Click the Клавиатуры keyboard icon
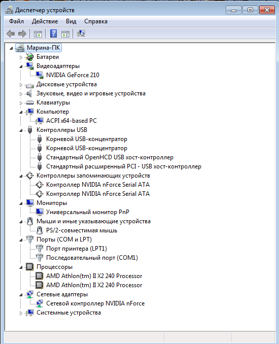 pos(29,102)
